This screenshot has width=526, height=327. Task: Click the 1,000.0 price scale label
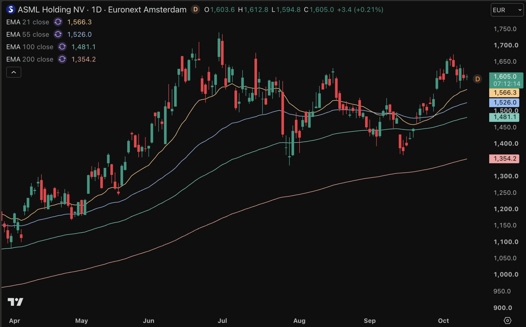pyautogui.click(x=506, y=274)
